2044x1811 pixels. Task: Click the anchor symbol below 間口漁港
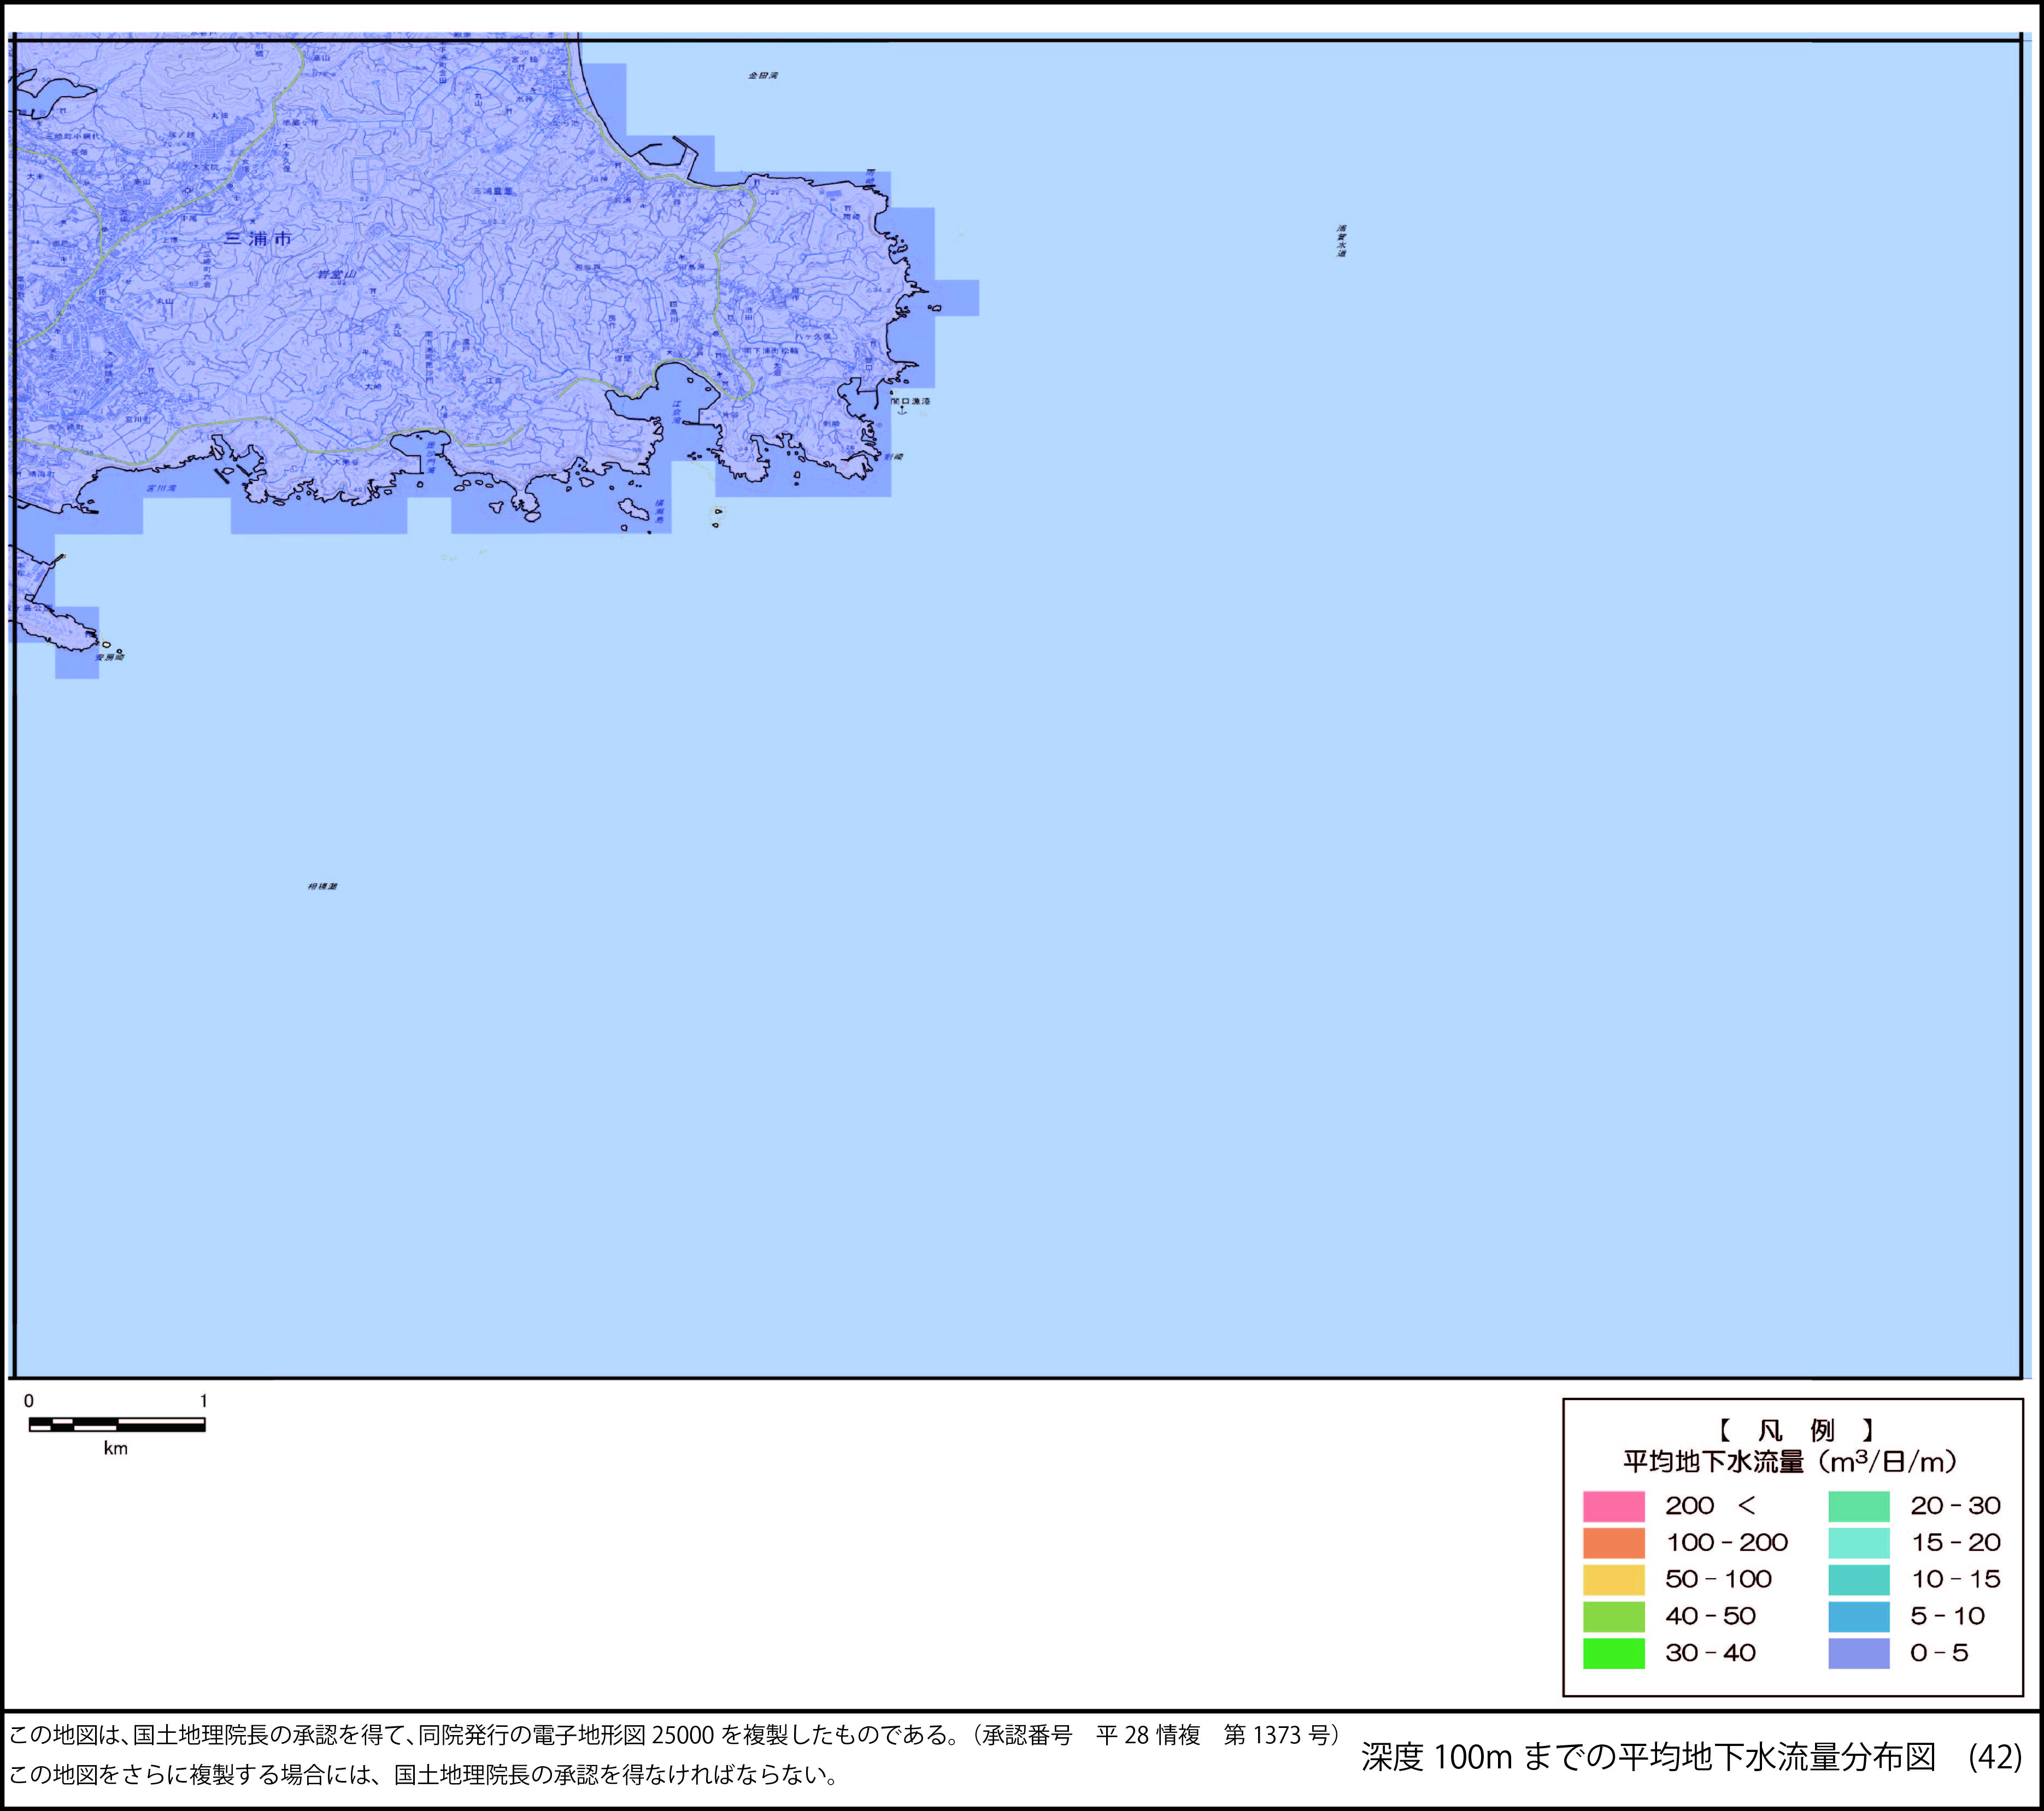[901, 410]
